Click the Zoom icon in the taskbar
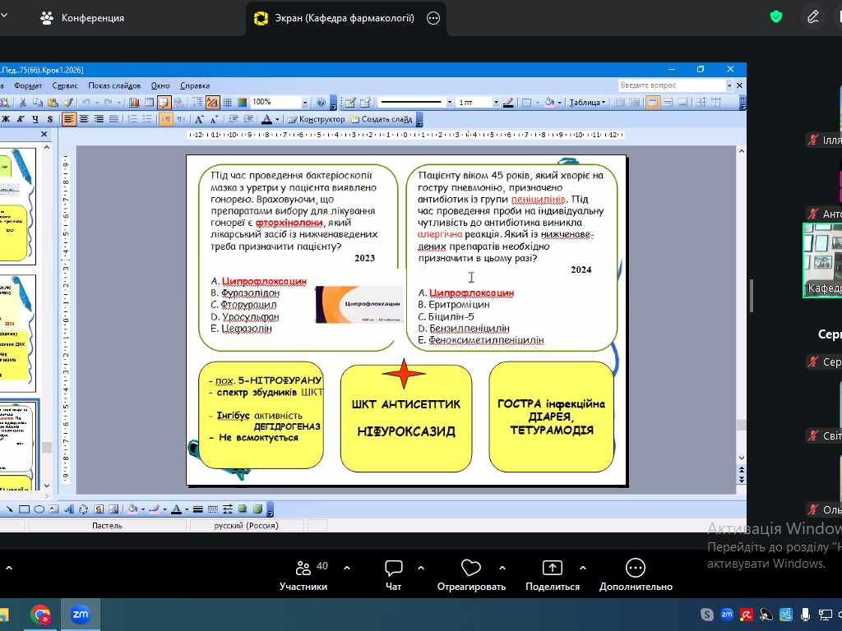842x631 pixels. pos(81,615)
